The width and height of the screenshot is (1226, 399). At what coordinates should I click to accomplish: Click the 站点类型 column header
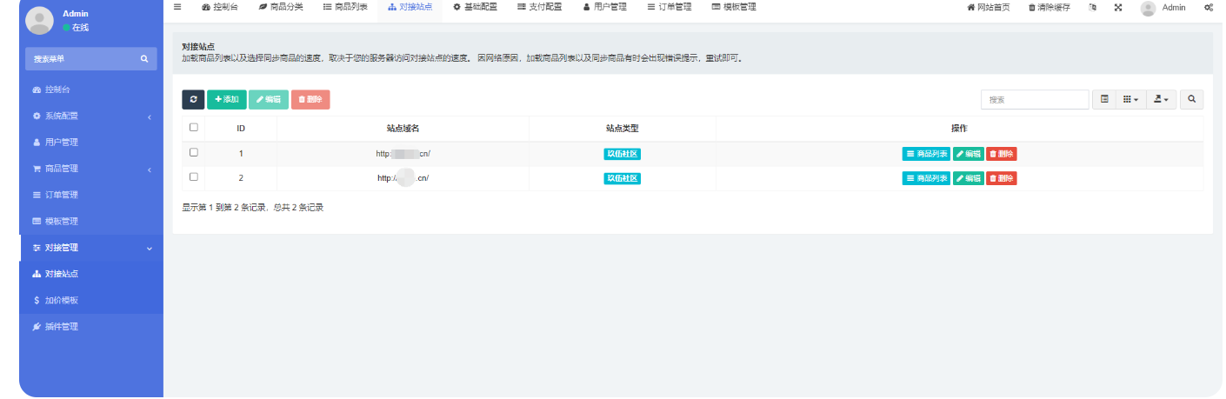coord(623,128)
